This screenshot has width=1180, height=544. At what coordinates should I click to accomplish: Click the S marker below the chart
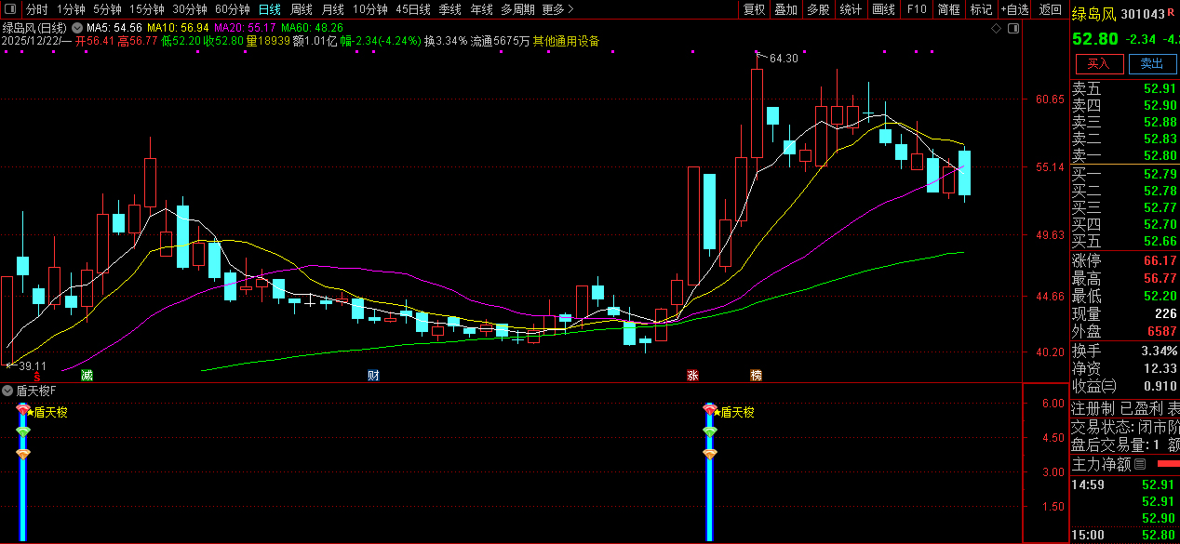pyautogui.click(x=37, y=376)
